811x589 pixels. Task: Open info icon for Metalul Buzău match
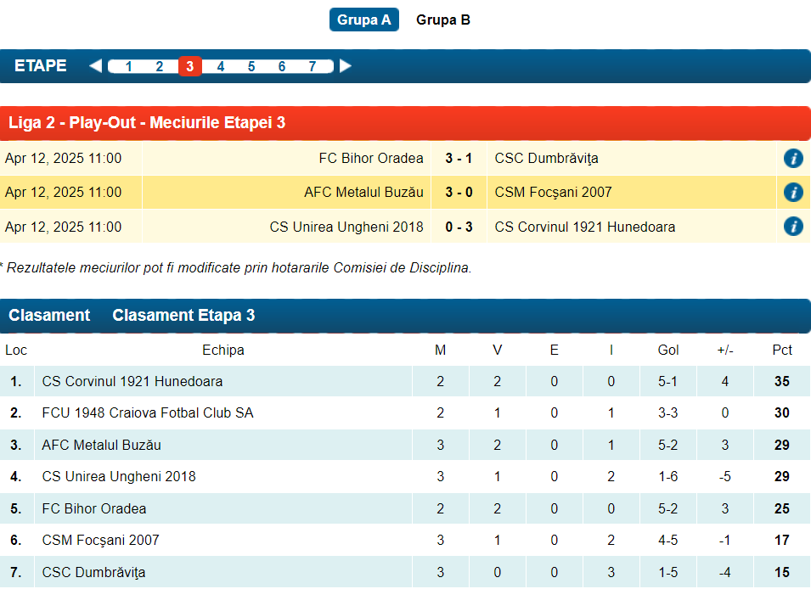coord(792,193)
